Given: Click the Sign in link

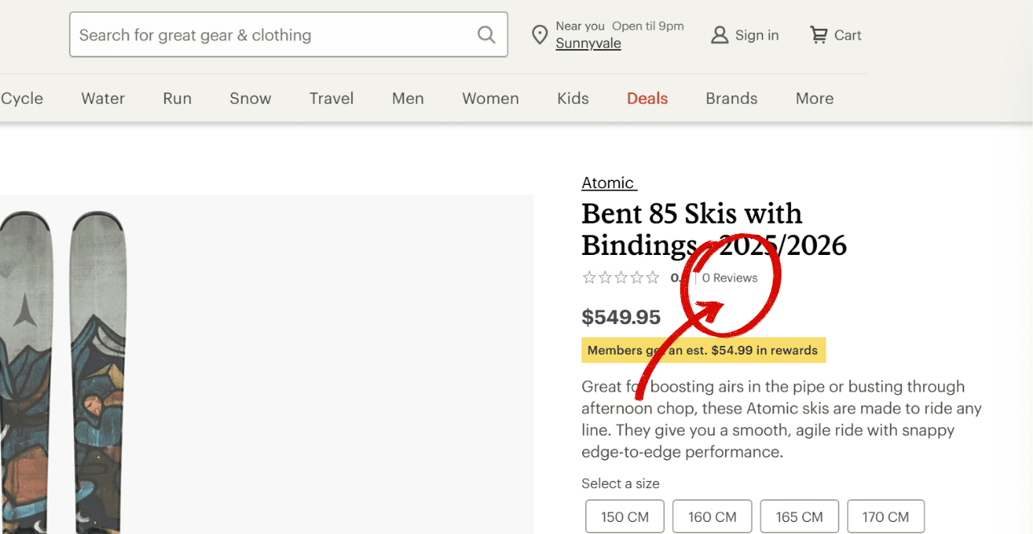Looking at the screenshot, I should tap(756, 35).
